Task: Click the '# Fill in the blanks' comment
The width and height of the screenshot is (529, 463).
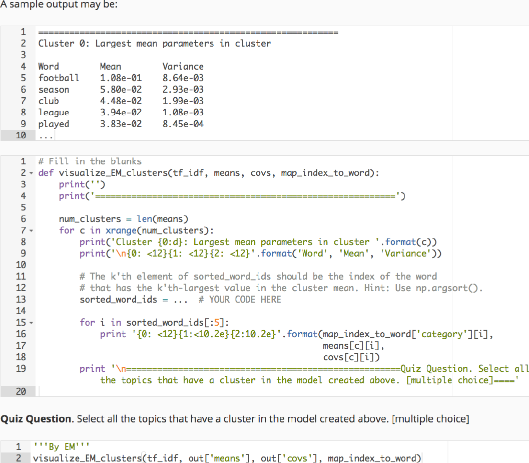Action: [x=90, y=161]
